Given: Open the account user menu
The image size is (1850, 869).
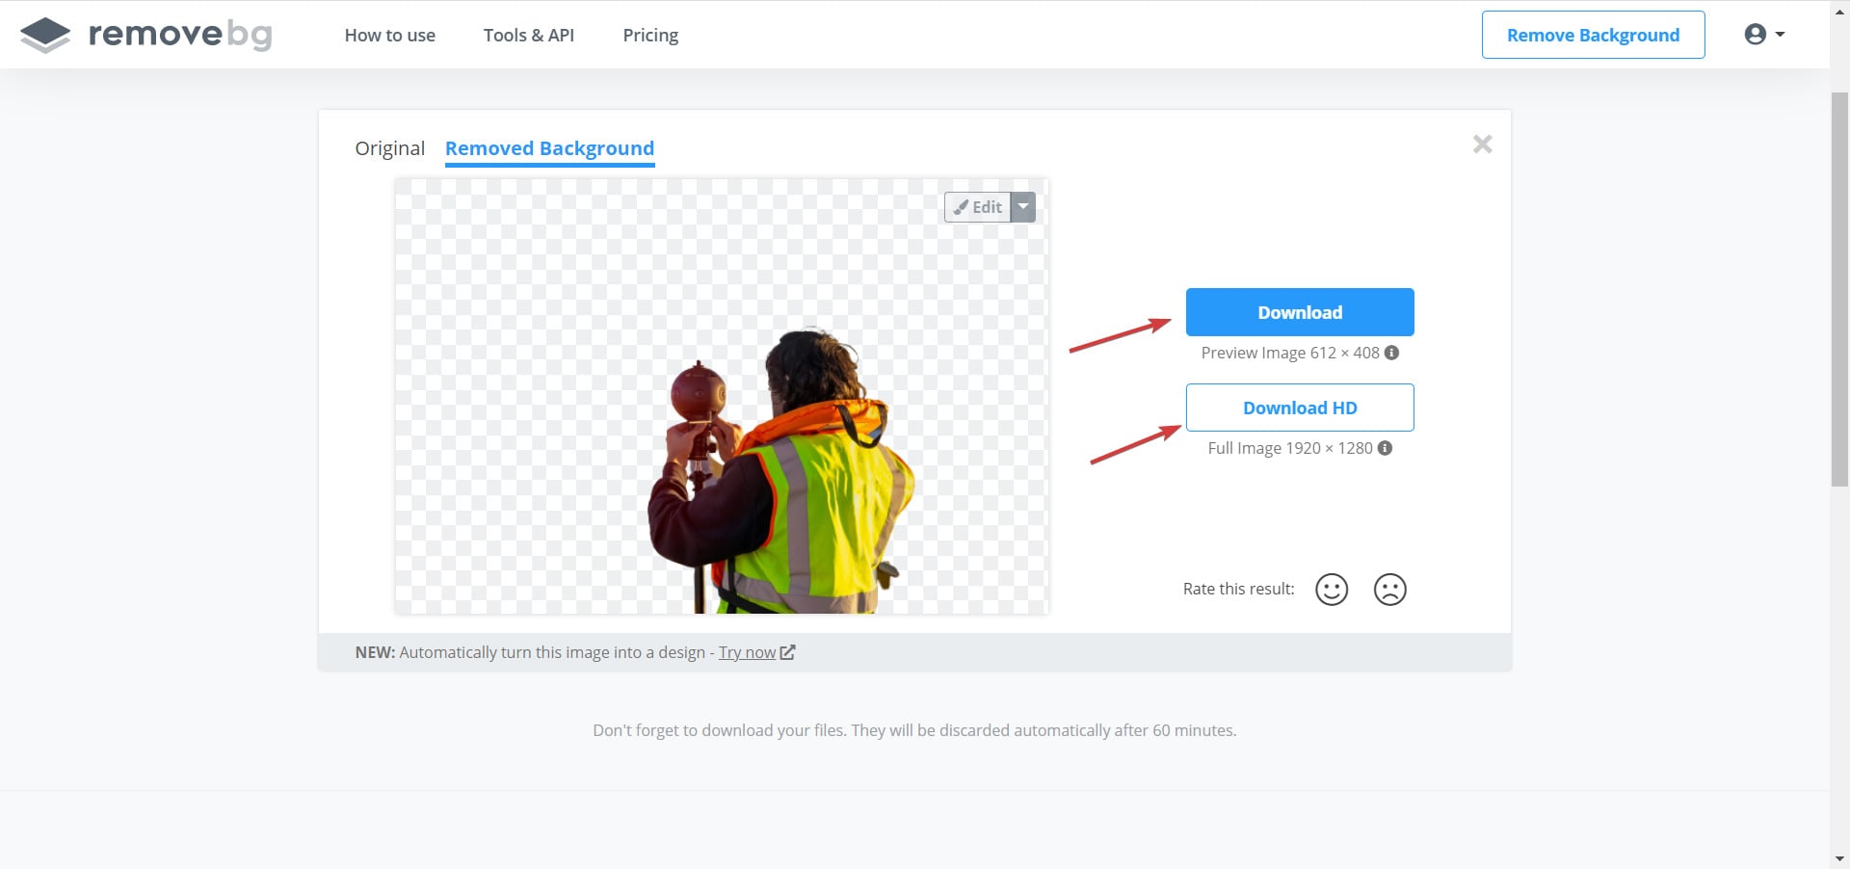Looking at the screenshot, I should [x=1764, y=35].
